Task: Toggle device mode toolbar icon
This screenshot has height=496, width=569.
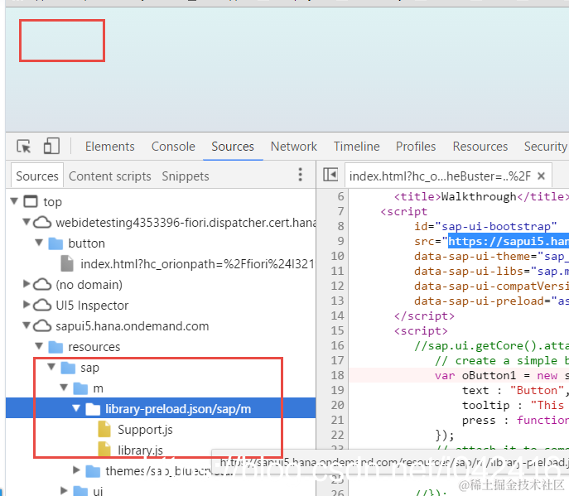Action: point(51,147)
